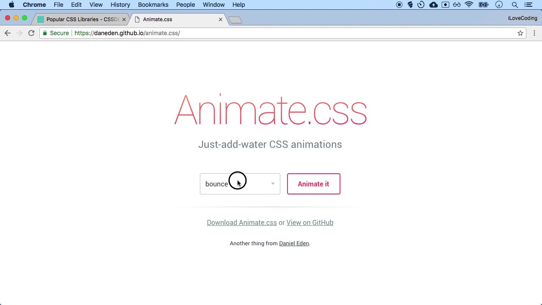Image resolution: width=542 pixels, height=305 pixels.
Task: Close the Animate.css tab
Action: 220,19
